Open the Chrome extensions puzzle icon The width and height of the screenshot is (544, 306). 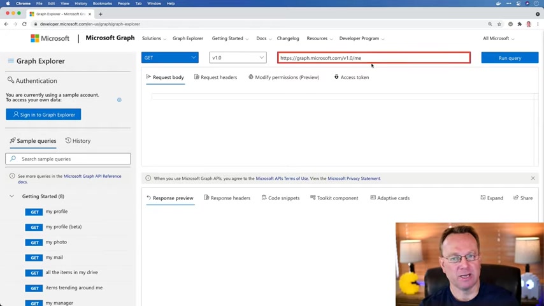click(x=519, y=24)
